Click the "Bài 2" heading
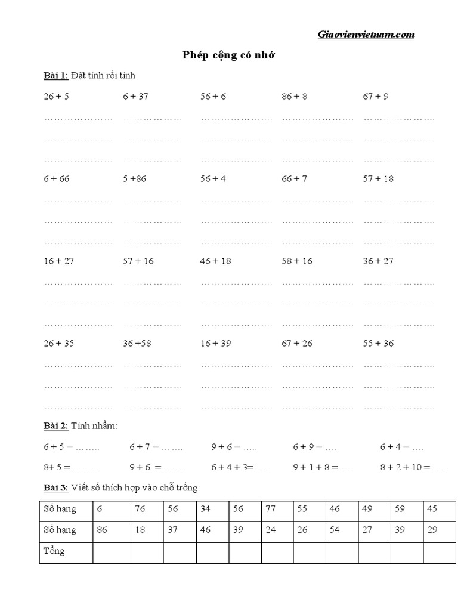The height and width of the screenshot is (611, 458). 56,426
